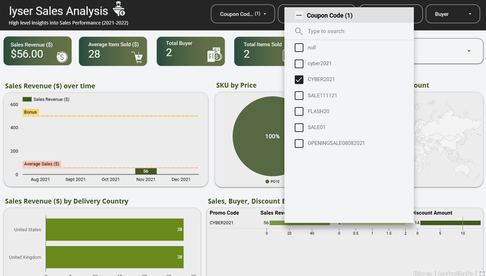Expand the dropdown right of Total Items Sold

(468, 51)
